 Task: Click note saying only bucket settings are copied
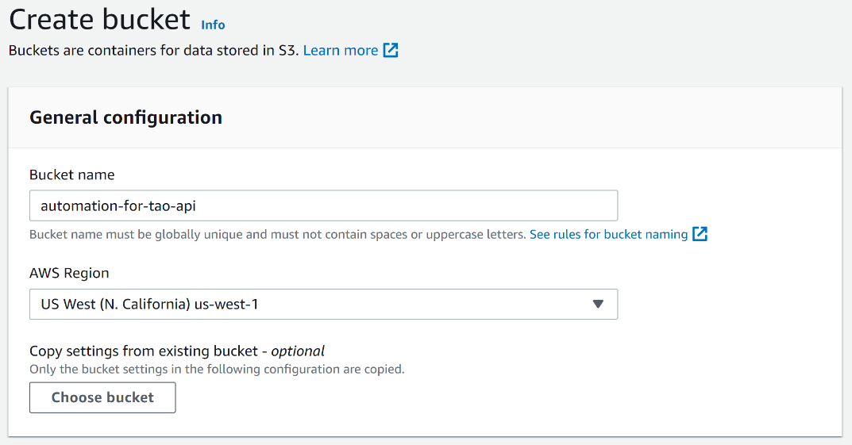[217, 369]
